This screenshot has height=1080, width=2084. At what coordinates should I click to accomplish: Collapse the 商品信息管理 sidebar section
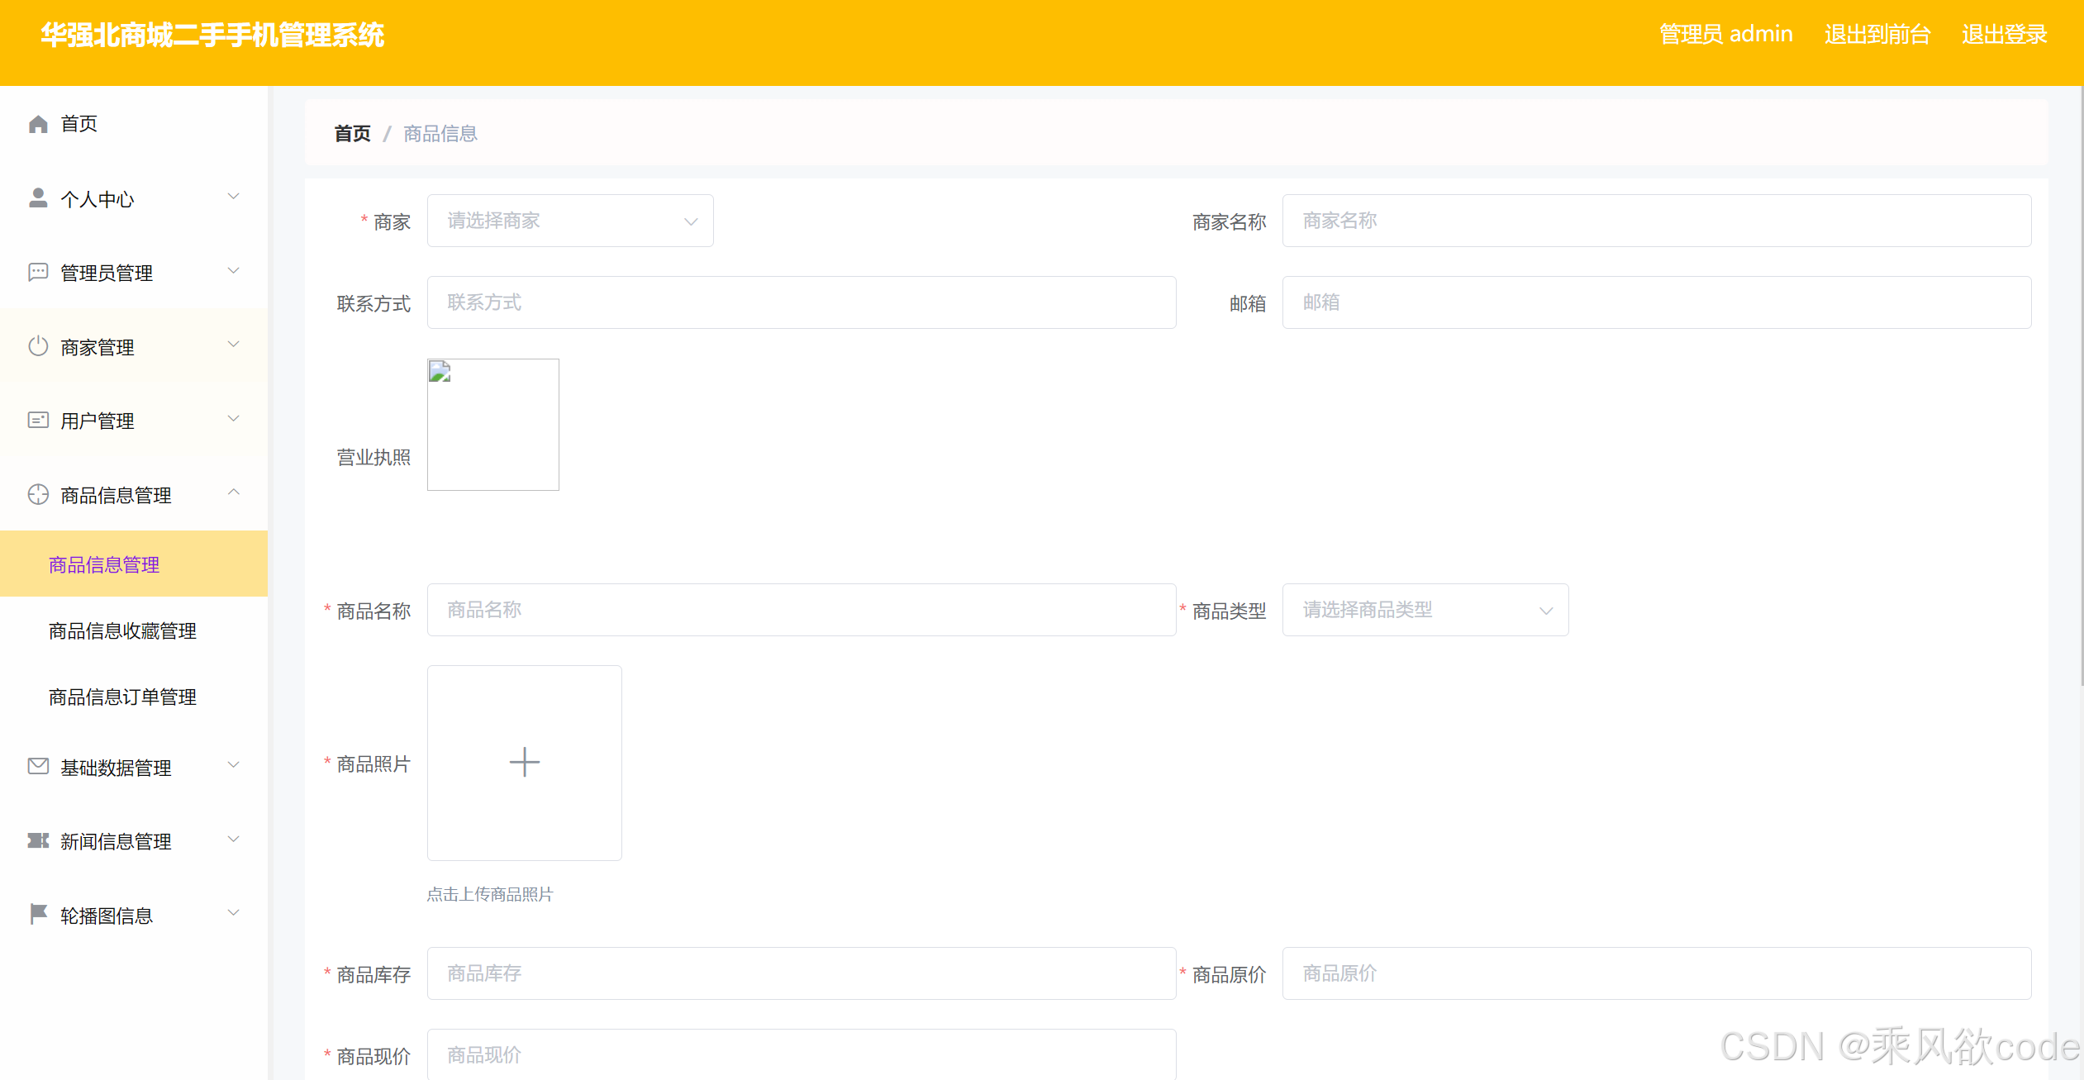coord(234,492)
